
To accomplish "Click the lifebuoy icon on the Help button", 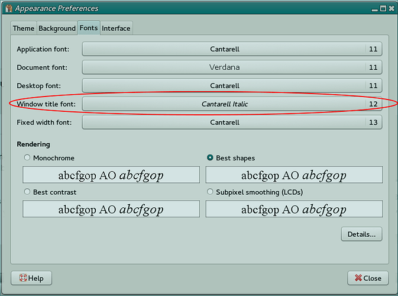I will [x=23, y=278].
